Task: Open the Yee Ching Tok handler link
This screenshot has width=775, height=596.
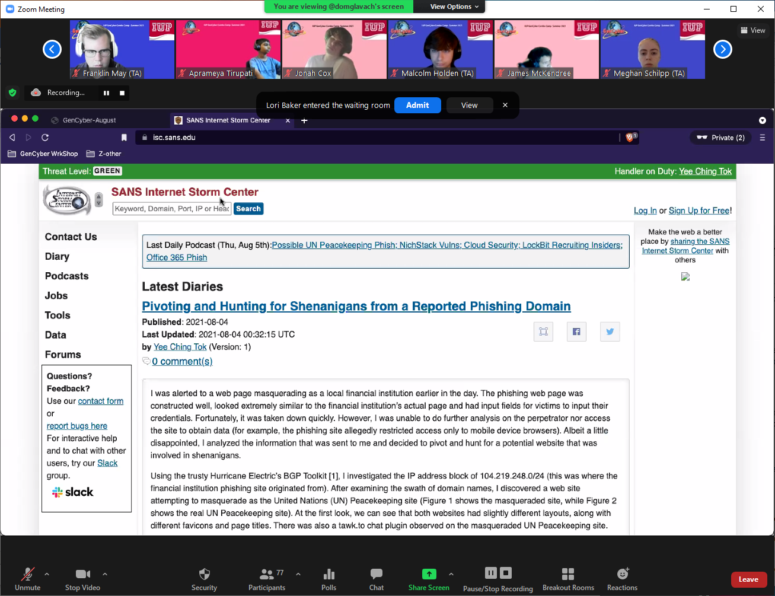Action: click(x=705, y=171)
